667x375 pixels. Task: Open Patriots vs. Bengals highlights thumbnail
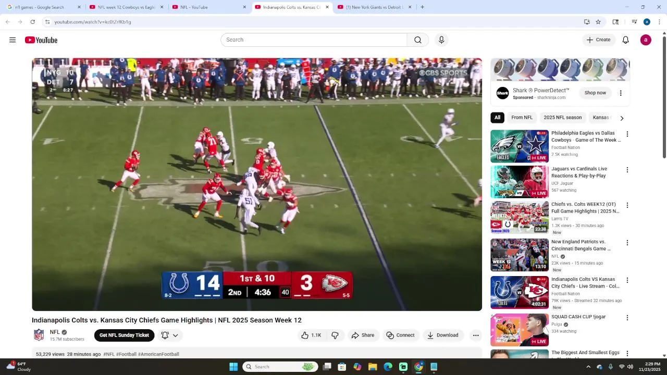pos(520,255)
